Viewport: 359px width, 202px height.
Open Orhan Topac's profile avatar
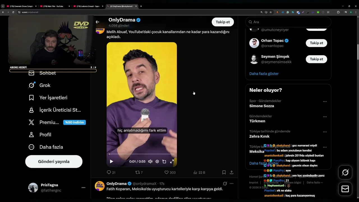(x=254, y=43)
